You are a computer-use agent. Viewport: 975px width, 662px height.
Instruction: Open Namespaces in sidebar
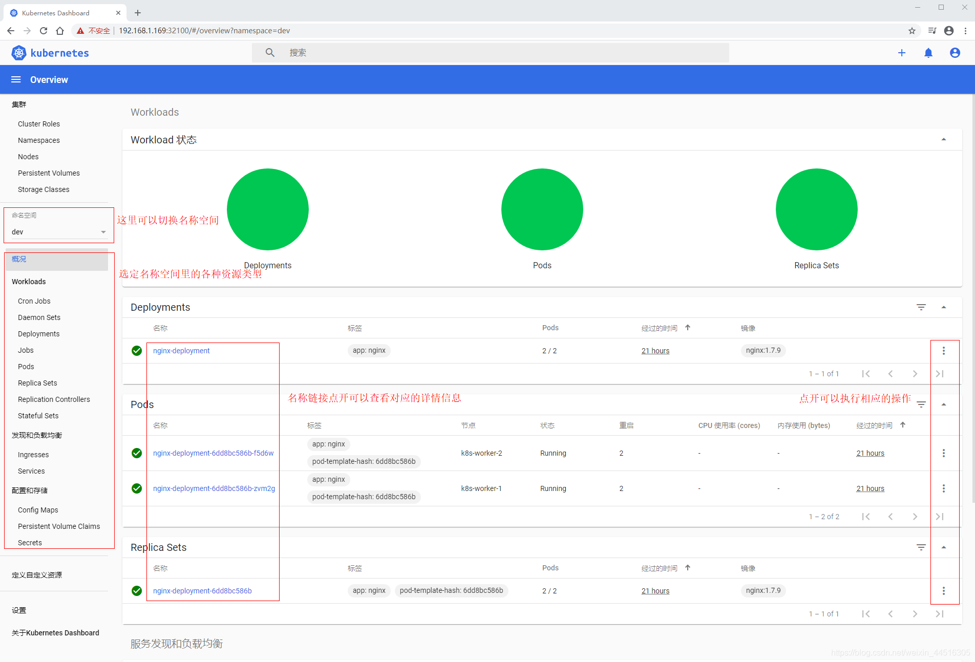click(39, 140)
